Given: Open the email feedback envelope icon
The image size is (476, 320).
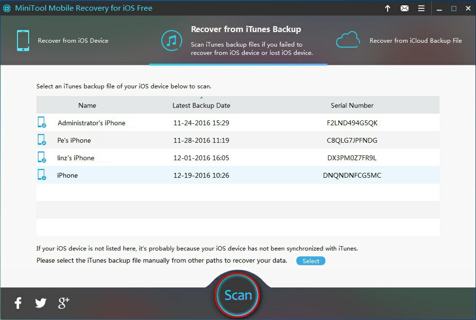Looking at the screenshot, I should pos(404,8).
